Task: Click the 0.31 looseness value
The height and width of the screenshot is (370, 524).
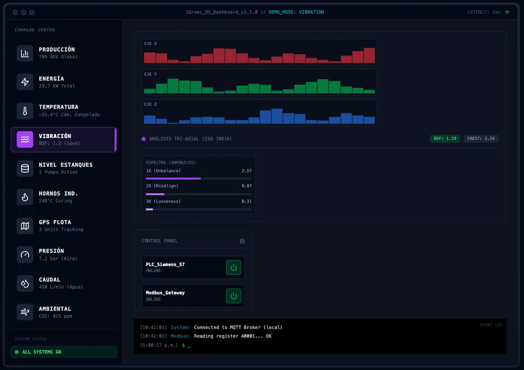Action: (x=247, y=201)
